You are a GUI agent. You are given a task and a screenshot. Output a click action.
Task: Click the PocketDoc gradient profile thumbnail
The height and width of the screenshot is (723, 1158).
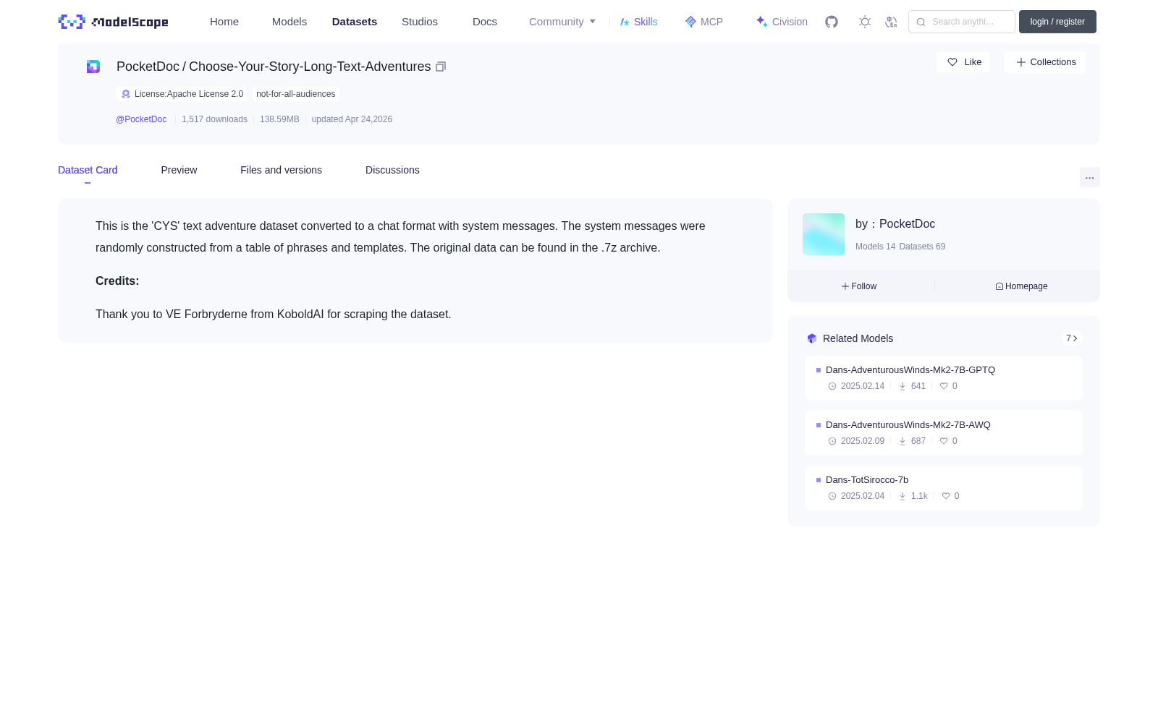824,234
